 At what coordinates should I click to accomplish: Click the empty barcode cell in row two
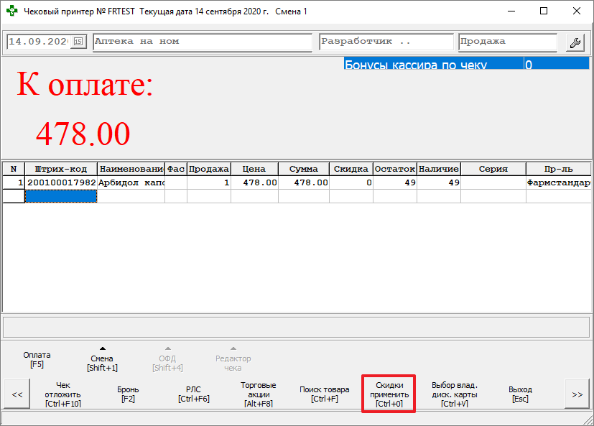[x=61, y=196]
